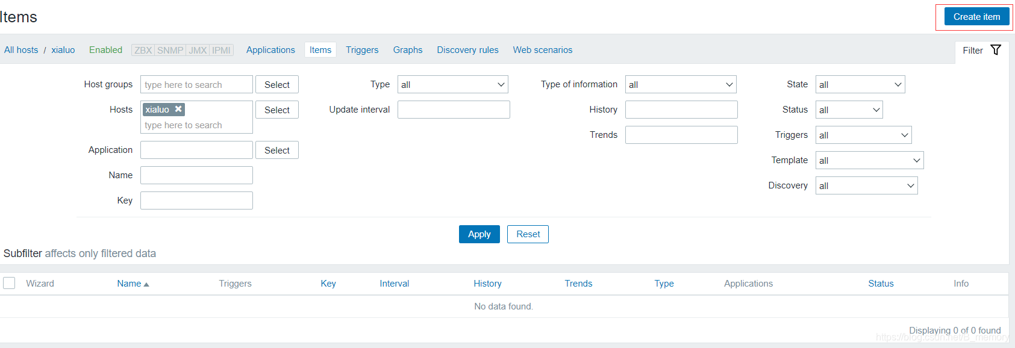Viewport: 1015px width, 348px height.
Task: Focus the Application input field
Action: (x=196, y=150)
